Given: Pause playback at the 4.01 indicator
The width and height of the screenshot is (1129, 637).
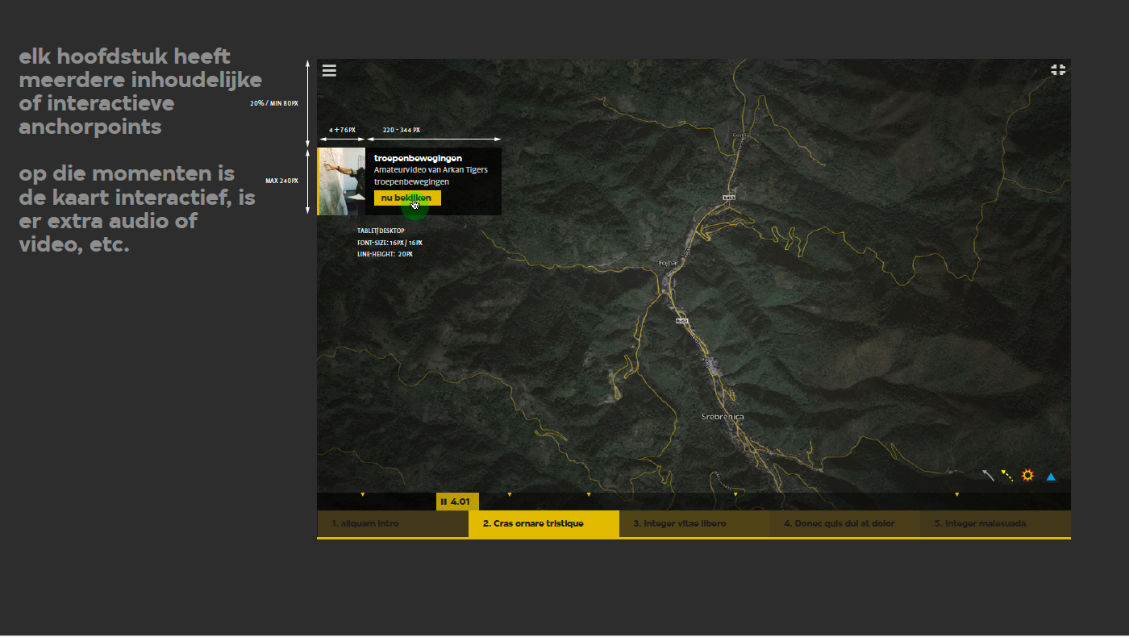Looking at the screenshot, I should click(x=444, y=502).
